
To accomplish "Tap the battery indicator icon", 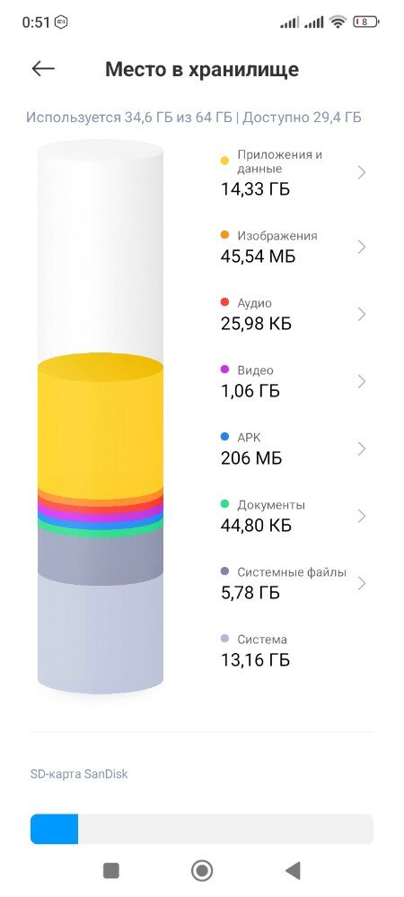I will click(x=366, y=22).
